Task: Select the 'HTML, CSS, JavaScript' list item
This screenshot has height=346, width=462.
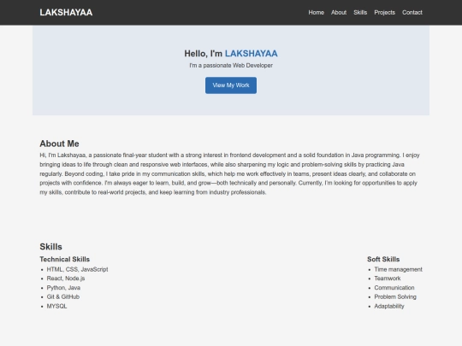Action: [x=77, y=269]
